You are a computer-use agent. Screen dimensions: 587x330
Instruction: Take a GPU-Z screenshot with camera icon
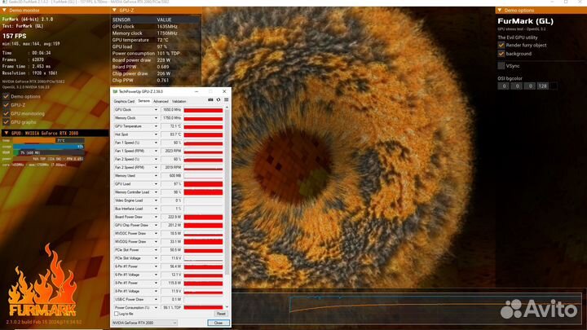(x=210, y=100)
